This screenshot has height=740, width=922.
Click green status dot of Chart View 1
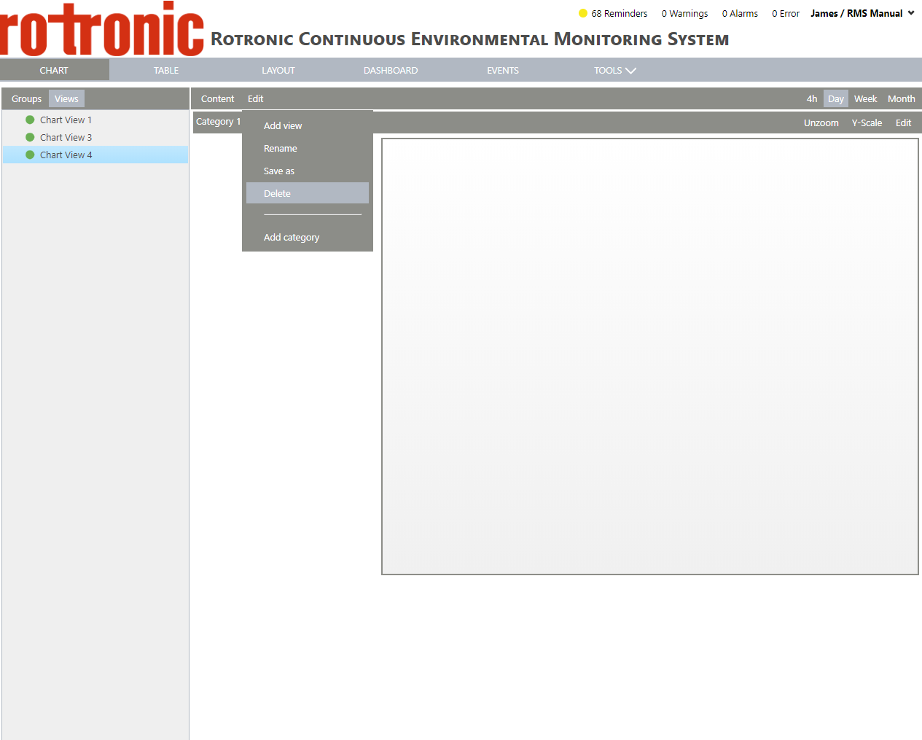coord(30,120)
